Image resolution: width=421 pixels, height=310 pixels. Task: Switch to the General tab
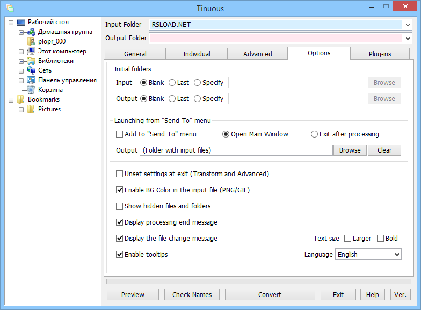[x=135, y=54]
